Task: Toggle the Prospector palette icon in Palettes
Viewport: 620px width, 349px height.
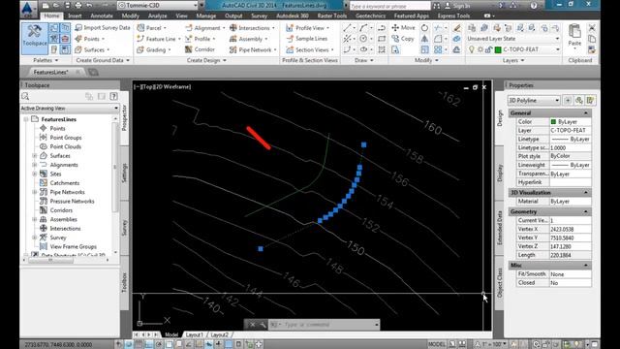Action: tap(54, 28)
